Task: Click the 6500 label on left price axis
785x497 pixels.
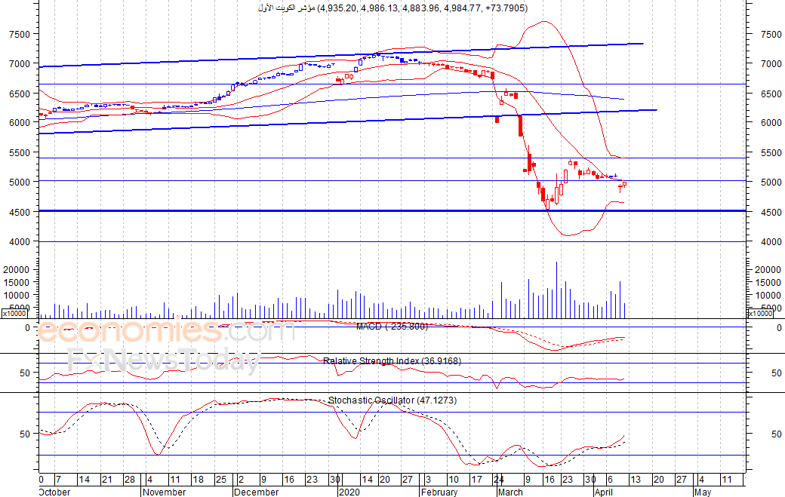Action: coord(20,94)
